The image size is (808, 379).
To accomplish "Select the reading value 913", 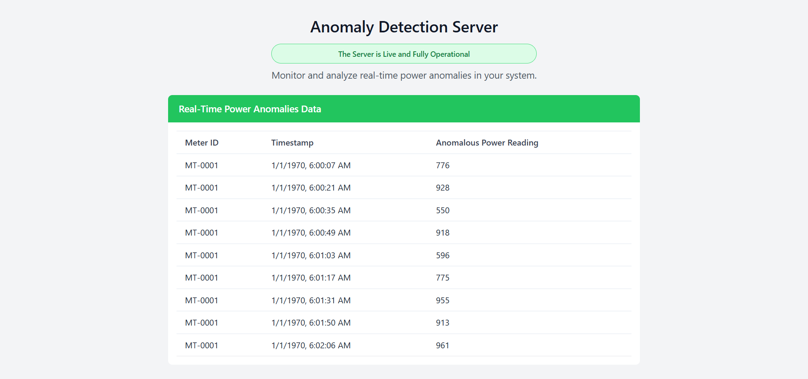I will coord(443,323).
